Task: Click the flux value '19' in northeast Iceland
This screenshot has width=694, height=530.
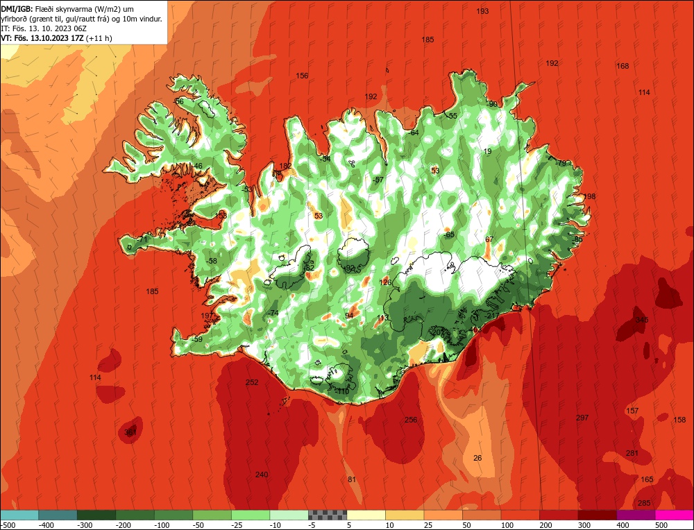Action: click(x=487, y=151)
